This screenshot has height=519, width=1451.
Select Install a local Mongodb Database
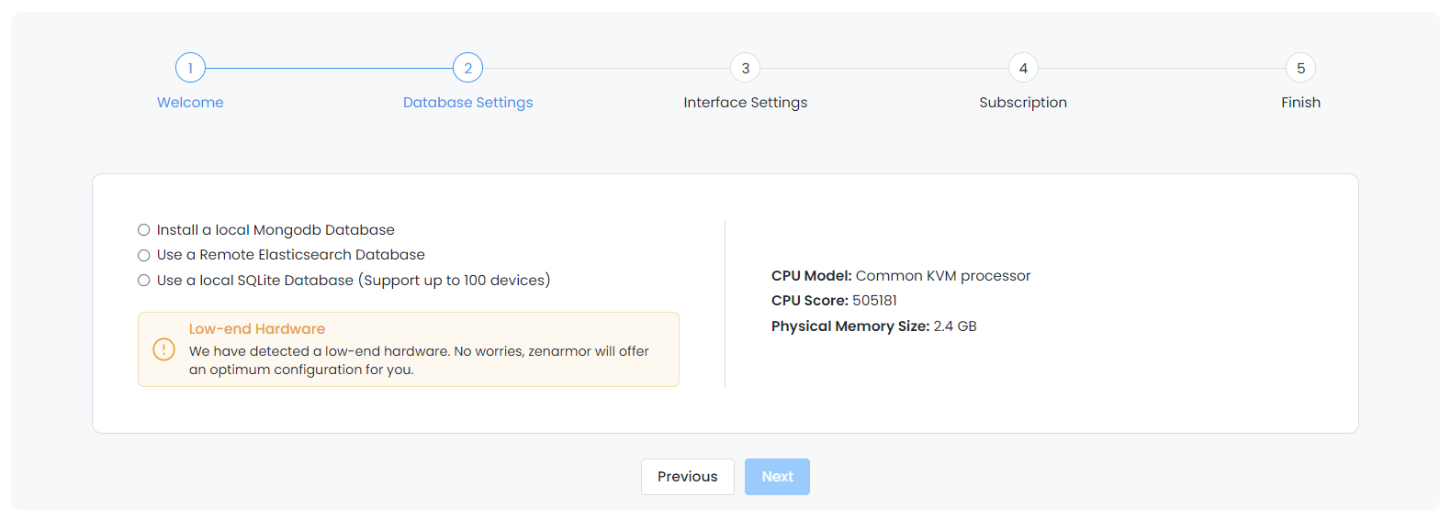coord(144,230)
